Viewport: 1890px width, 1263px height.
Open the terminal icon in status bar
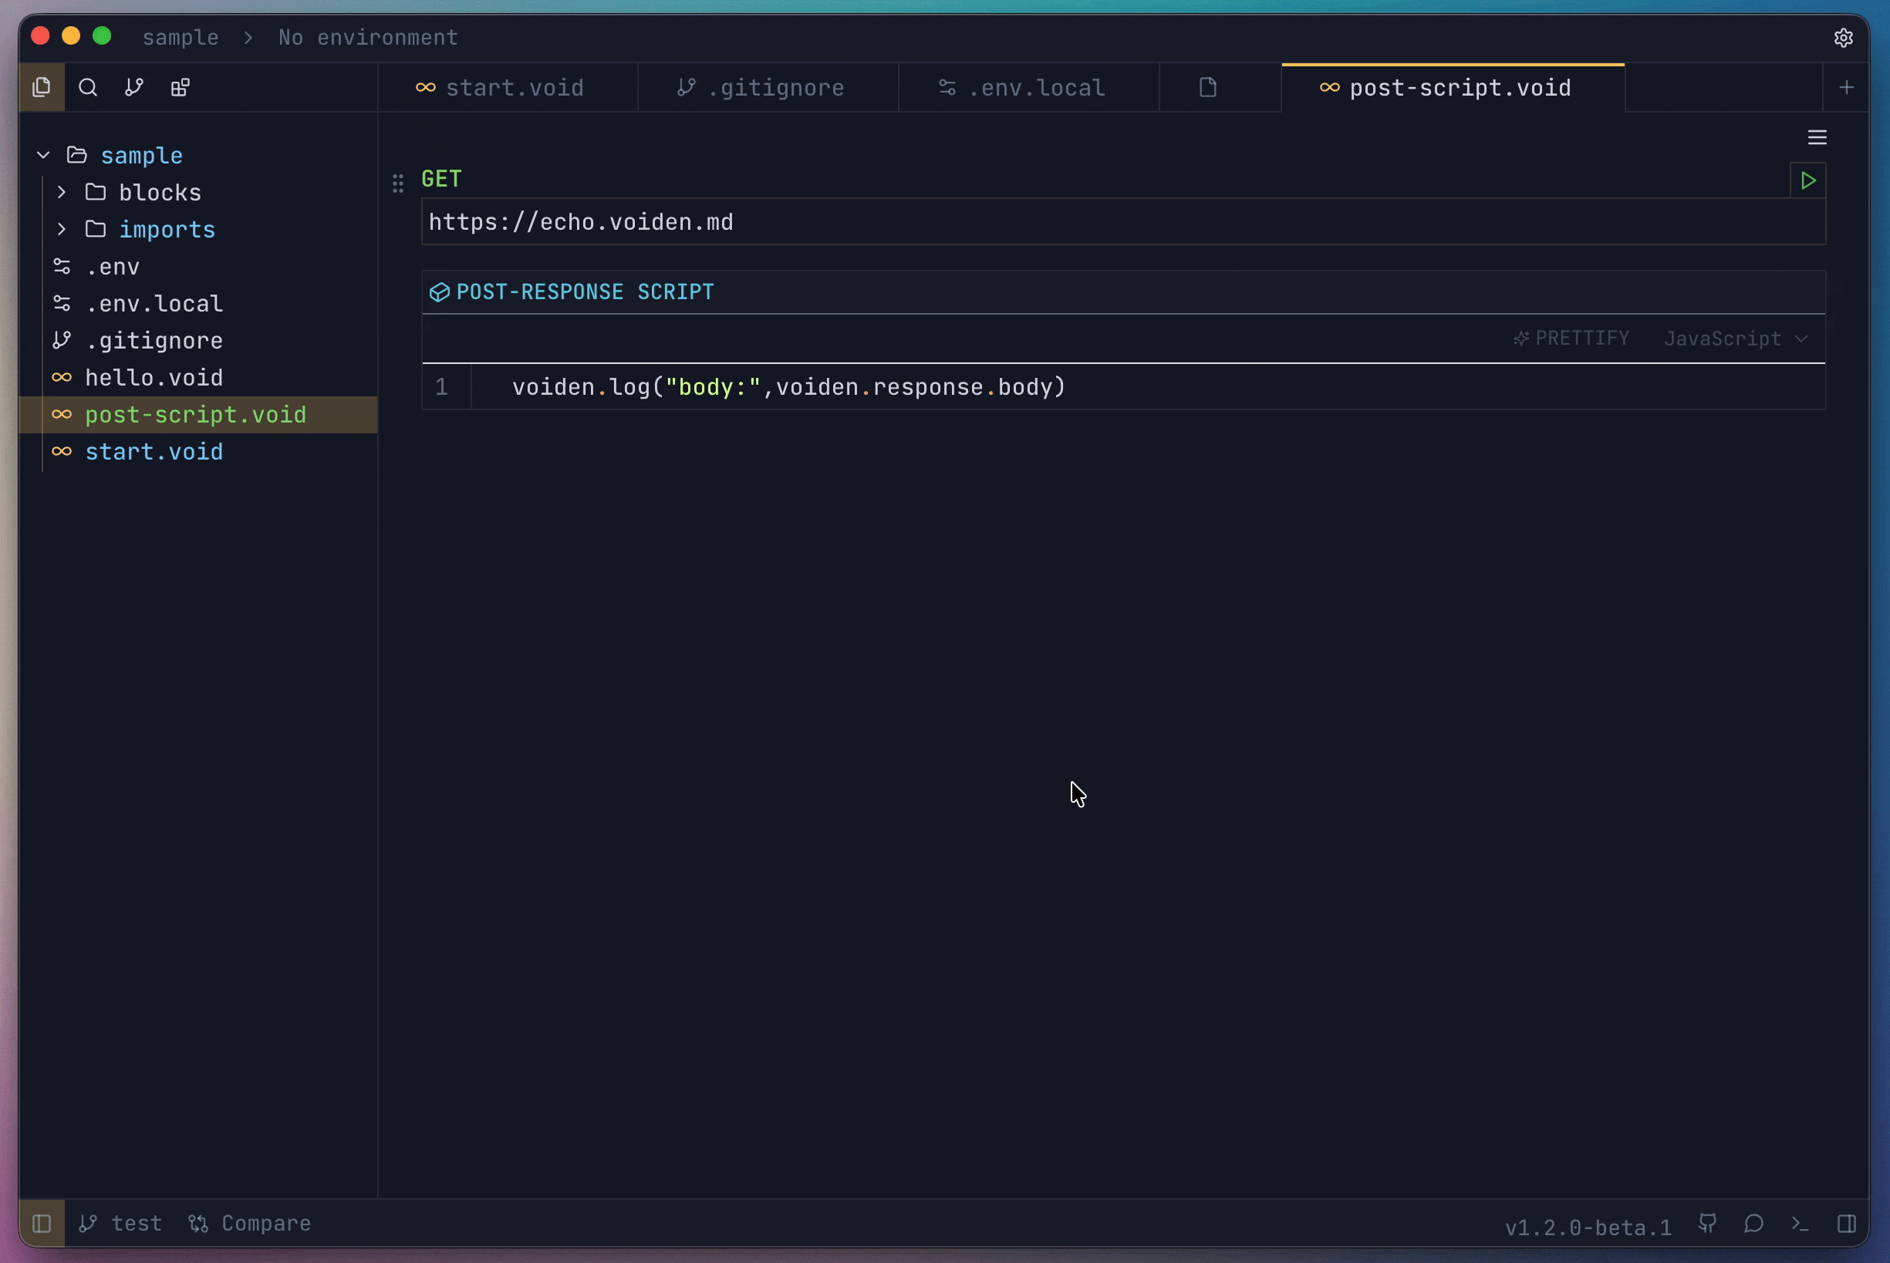click(x=1801, y=1224)
